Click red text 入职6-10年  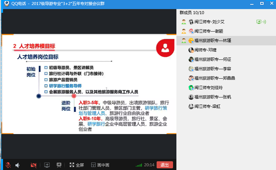click(x=90, y=119)
